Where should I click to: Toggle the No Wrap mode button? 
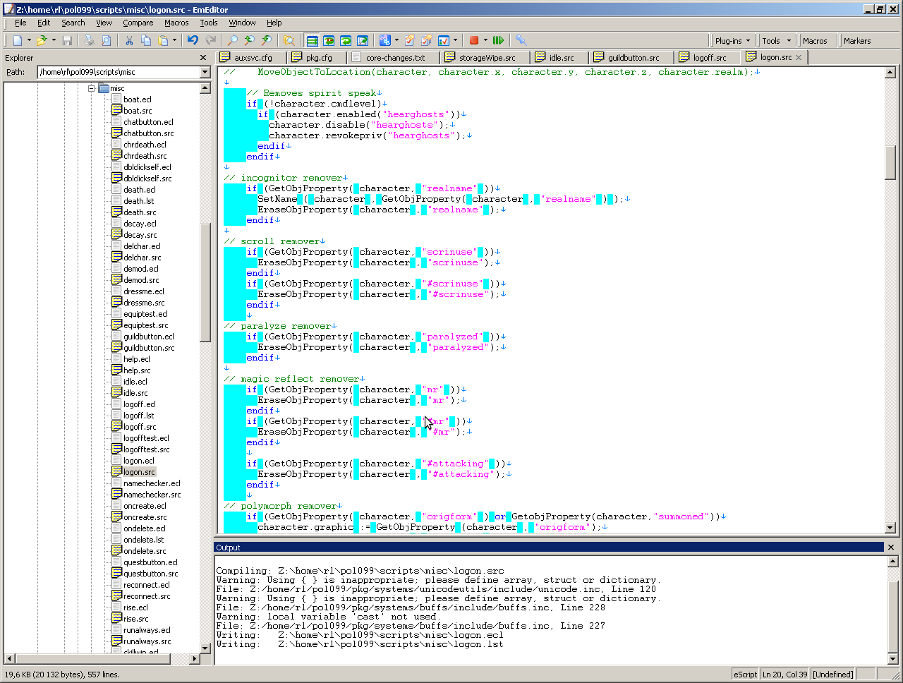point(312,40)
